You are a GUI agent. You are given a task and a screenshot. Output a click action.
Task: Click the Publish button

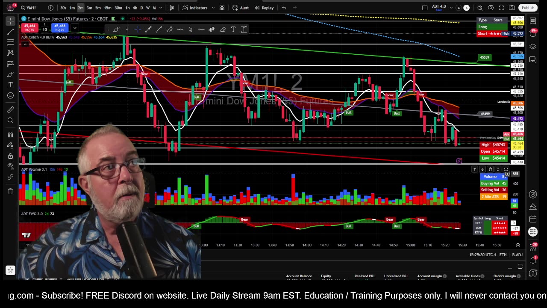pos(528,8)
